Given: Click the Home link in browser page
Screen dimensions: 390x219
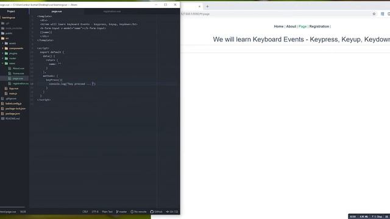Looking at the screenshot, I should tap(278, 26).
